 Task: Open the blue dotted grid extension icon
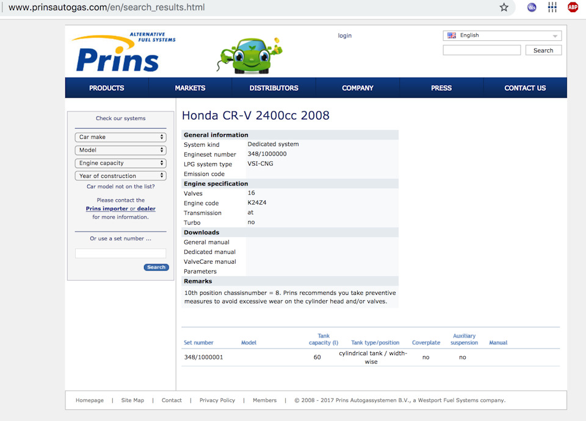(x=552, y=7)
